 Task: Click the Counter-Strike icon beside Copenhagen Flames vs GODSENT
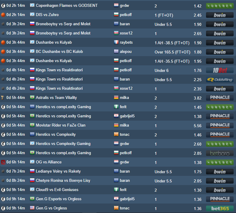tap(3, 6)
